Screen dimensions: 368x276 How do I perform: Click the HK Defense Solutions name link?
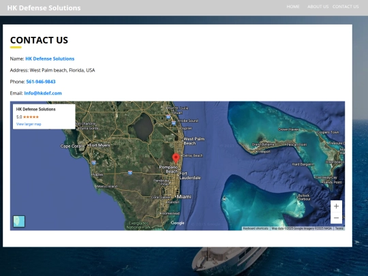(50, 59)
